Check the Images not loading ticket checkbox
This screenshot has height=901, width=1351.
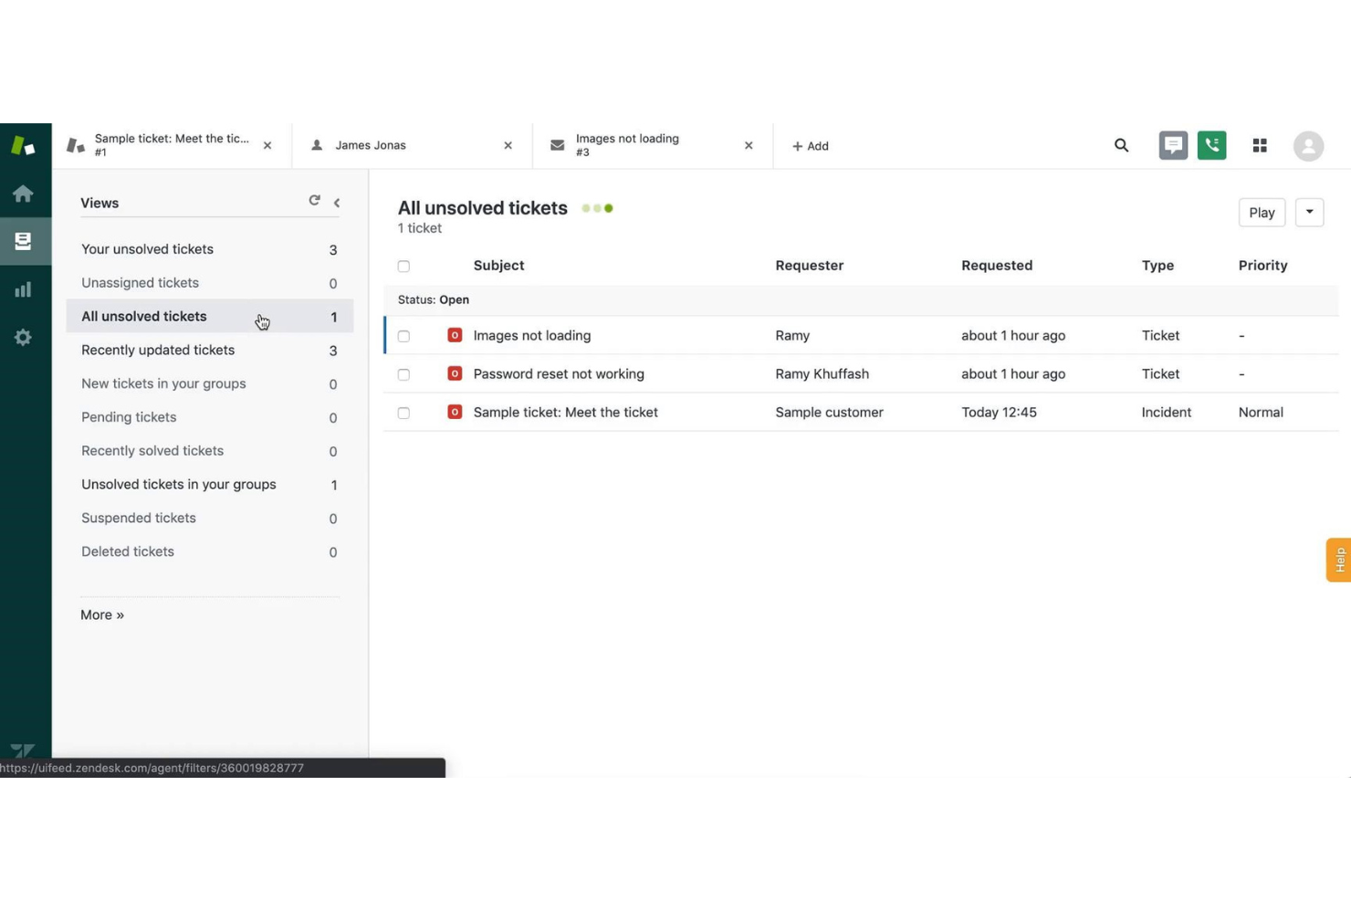[403, 336]
